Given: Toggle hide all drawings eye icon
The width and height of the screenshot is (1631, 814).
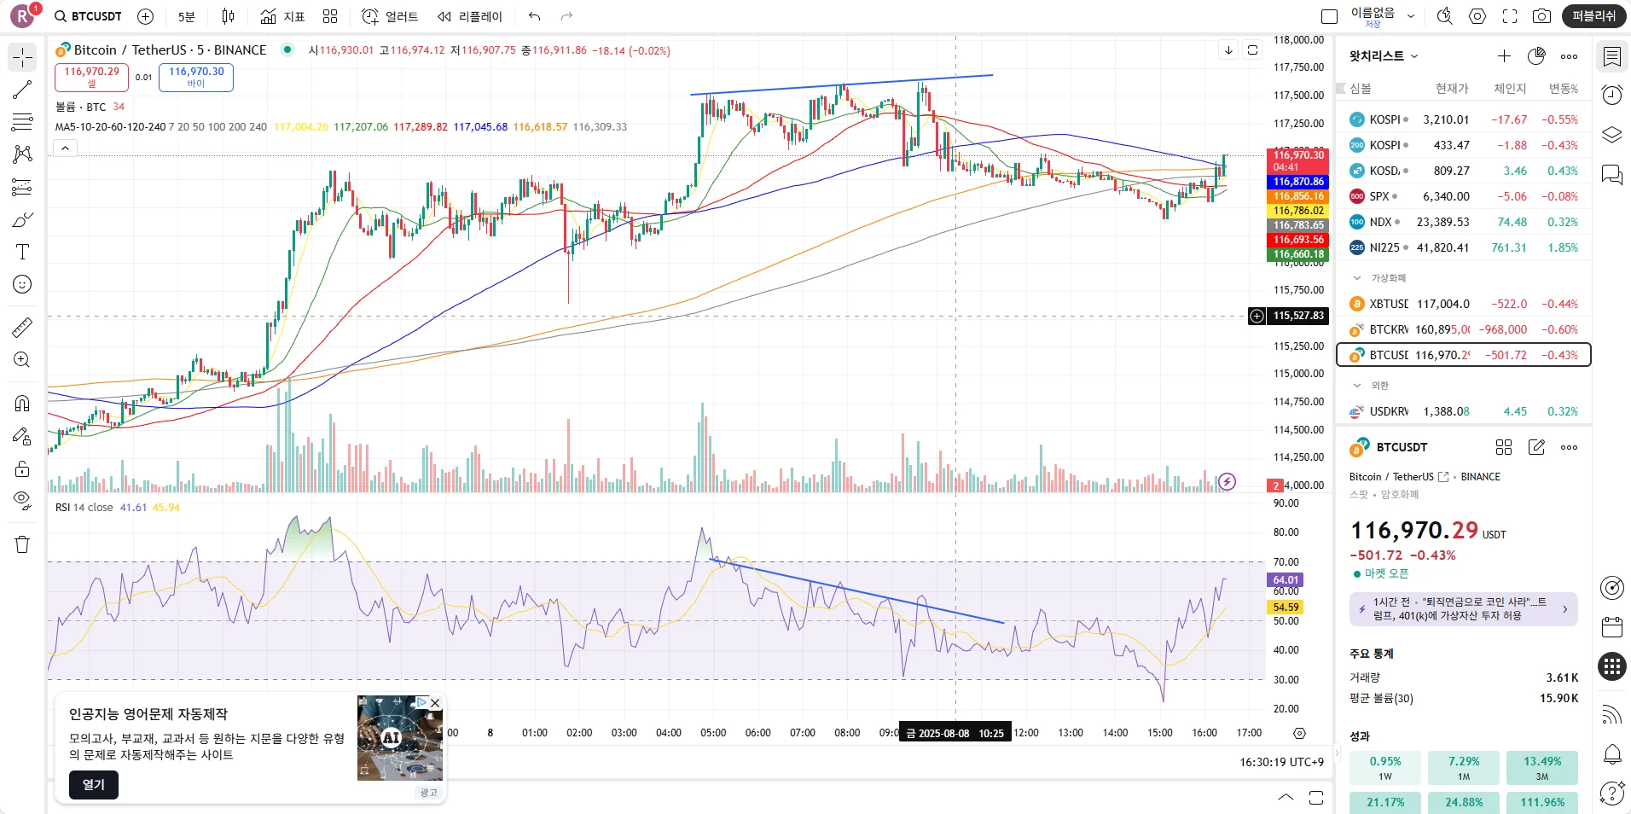Looking at the screenshot, I should 22,499.
